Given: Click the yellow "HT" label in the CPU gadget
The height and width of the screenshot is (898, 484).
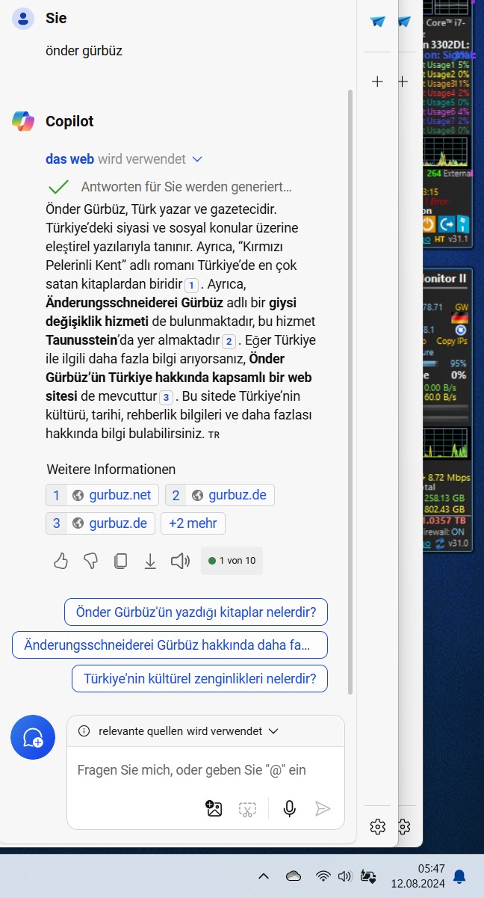Looking at the screenshot, I should (x=438, y=239).
